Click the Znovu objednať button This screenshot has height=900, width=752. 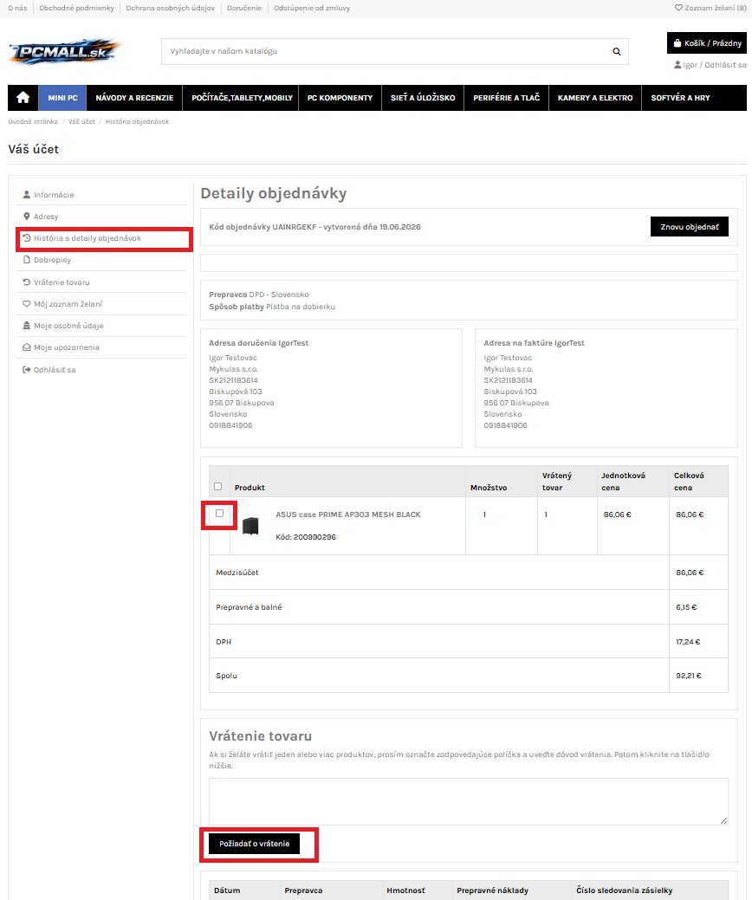690,227
